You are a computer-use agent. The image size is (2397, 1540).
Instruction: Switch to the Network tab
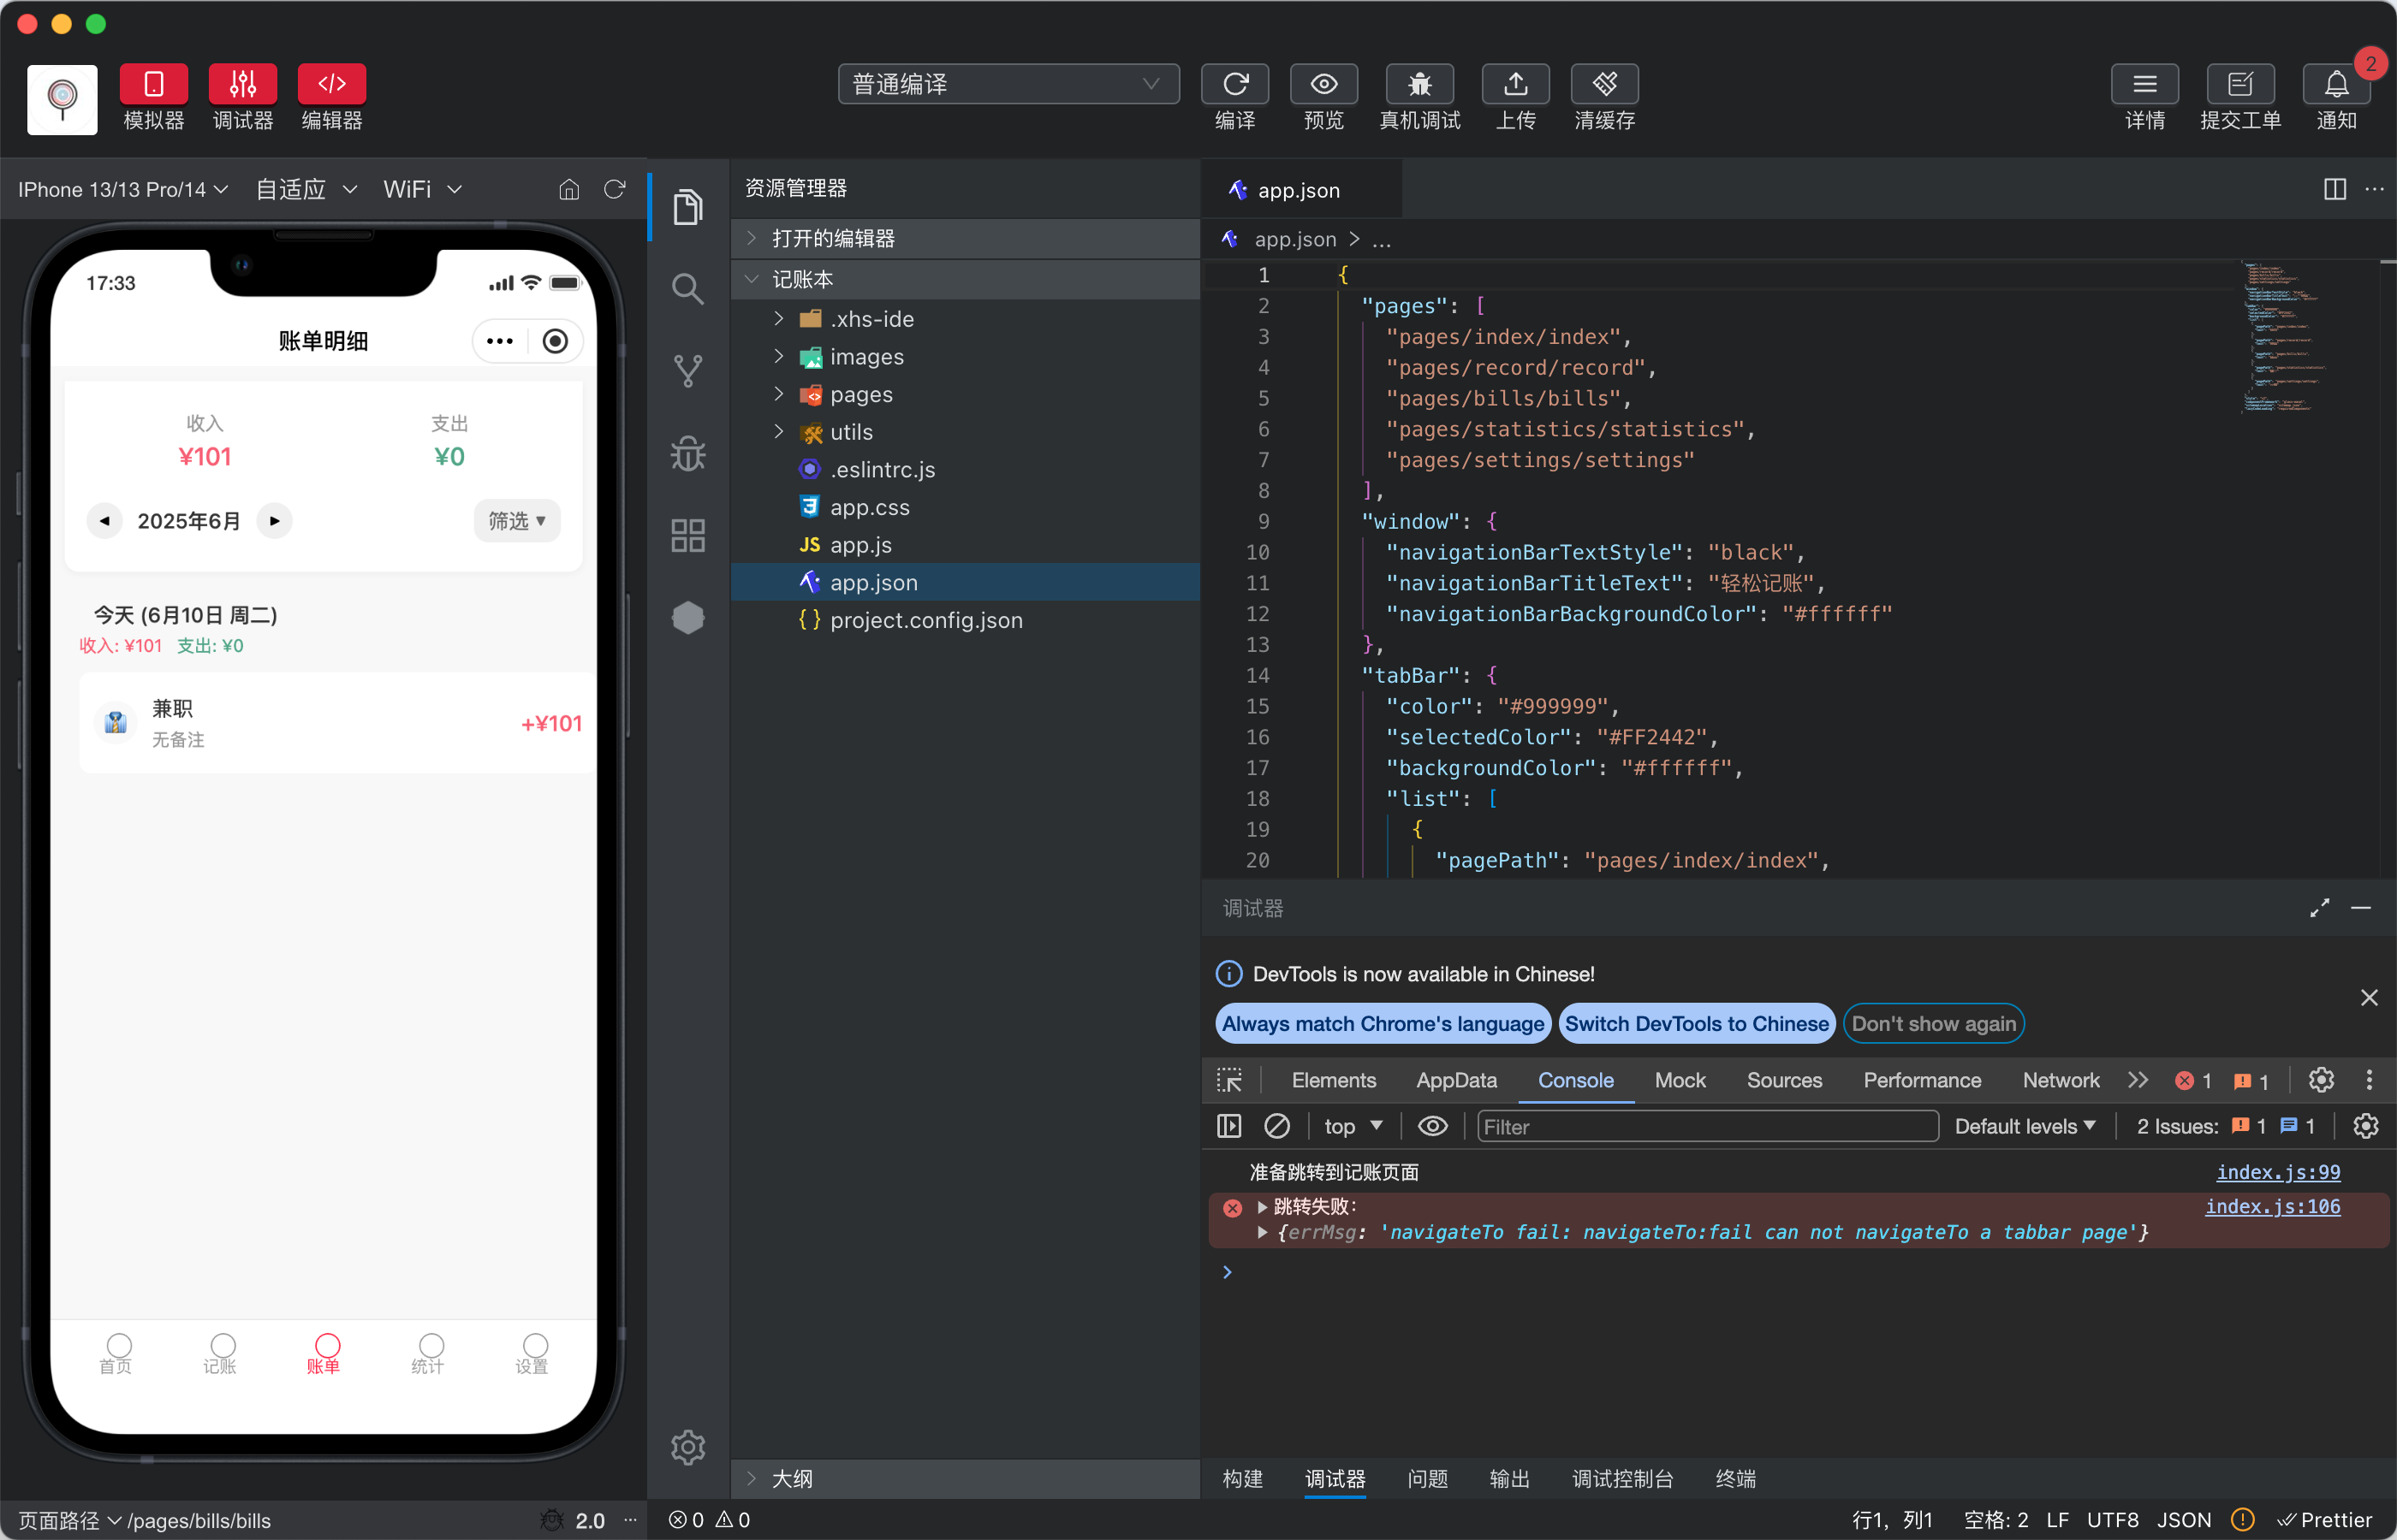point(2061,1080)
